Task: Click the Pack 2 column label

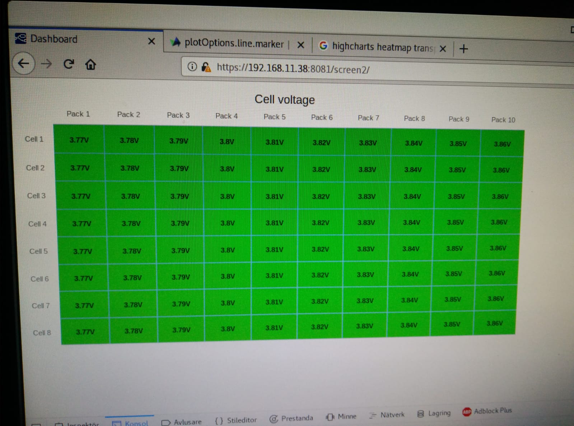Action: 129,115
